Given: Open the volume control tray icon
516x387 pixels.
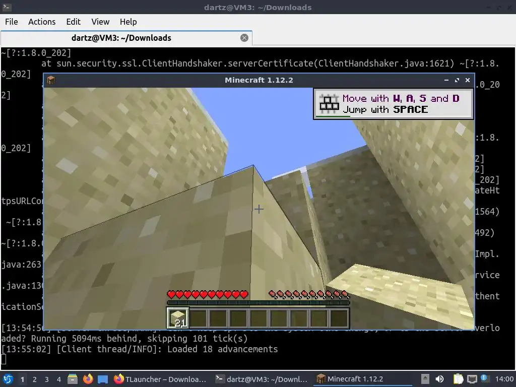Looking at the screenshot, I should pos(439,379).
